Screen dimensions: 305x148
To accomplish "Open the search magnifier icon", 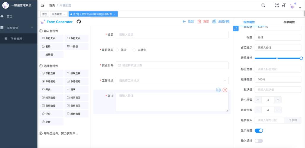I will pyautogui.click(x=263, y=5).
